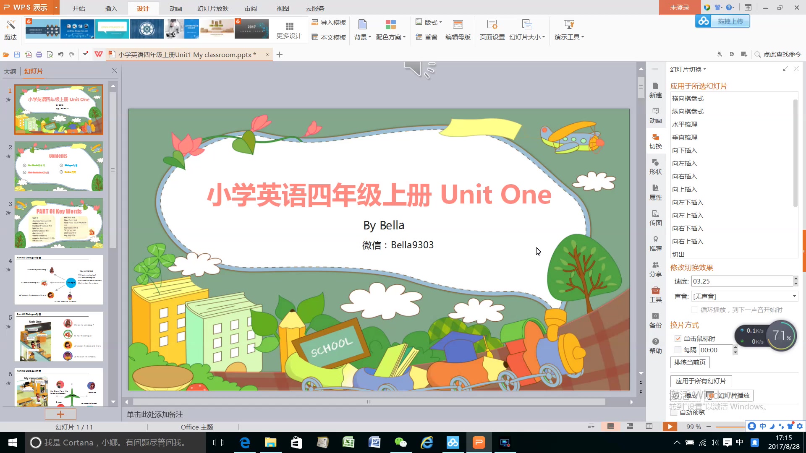Viewport: 806px width, 453px height.
Task: Undo the last action
Action: (61, 55)
